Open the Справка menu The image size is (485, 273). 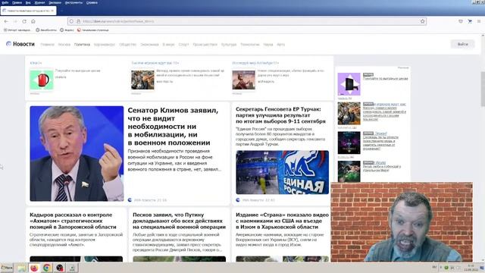click(92, 2)
